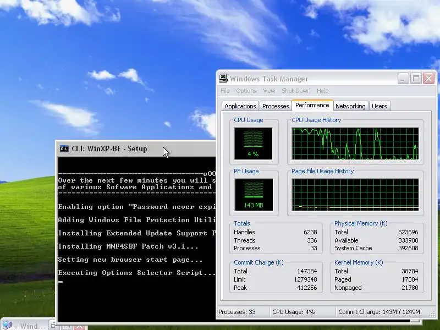Image resolution: width=440 pixels, height=330 pixels.
Task: Click the Task Manager title bar icon
Action: click(x=223, y=79)
